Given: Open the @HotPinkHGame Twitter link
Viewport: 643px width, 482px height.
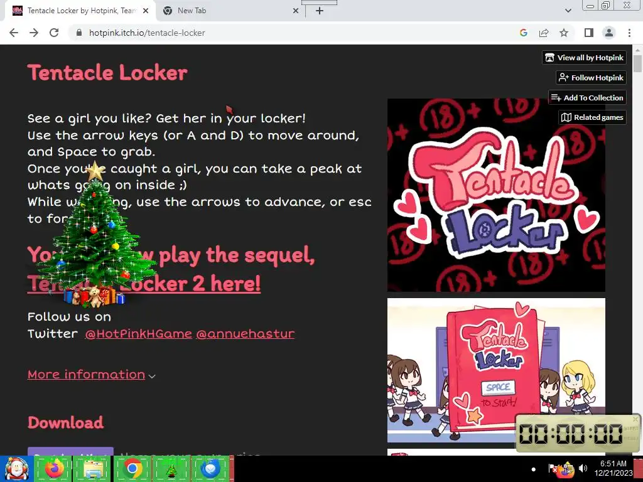Looking at the screenshot, I should point(139,334).
